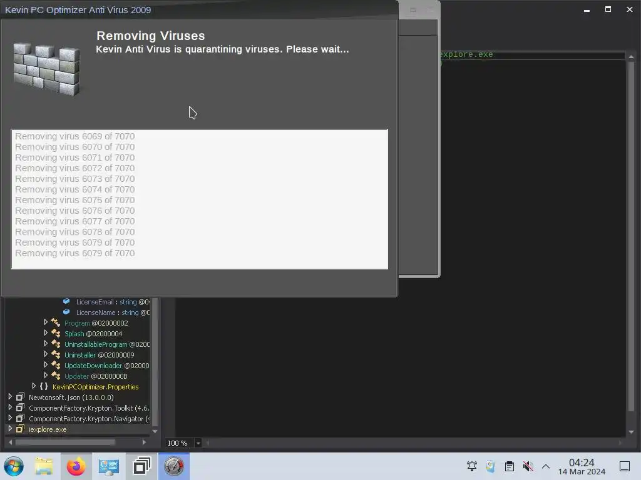Select the LicenseEmail : string row
This screenshot has height=480, width=641.
click(78, 302)
